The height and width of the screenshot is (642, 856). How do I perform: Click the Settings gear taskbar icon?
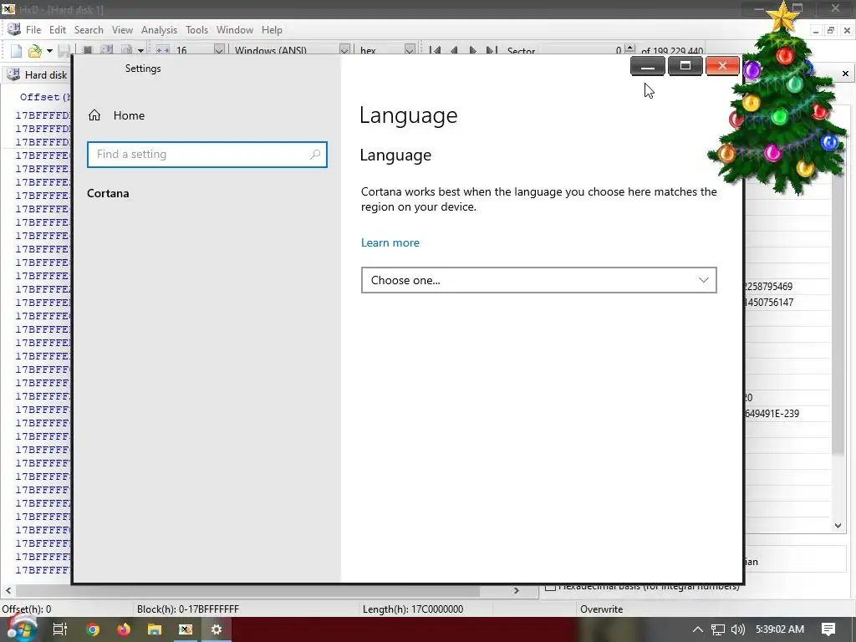(x=217, y=629)
